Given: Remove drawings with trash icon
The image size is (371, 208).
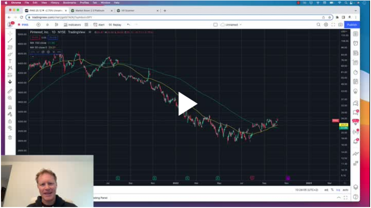Looking at the screenshot, I should [10, 138].
